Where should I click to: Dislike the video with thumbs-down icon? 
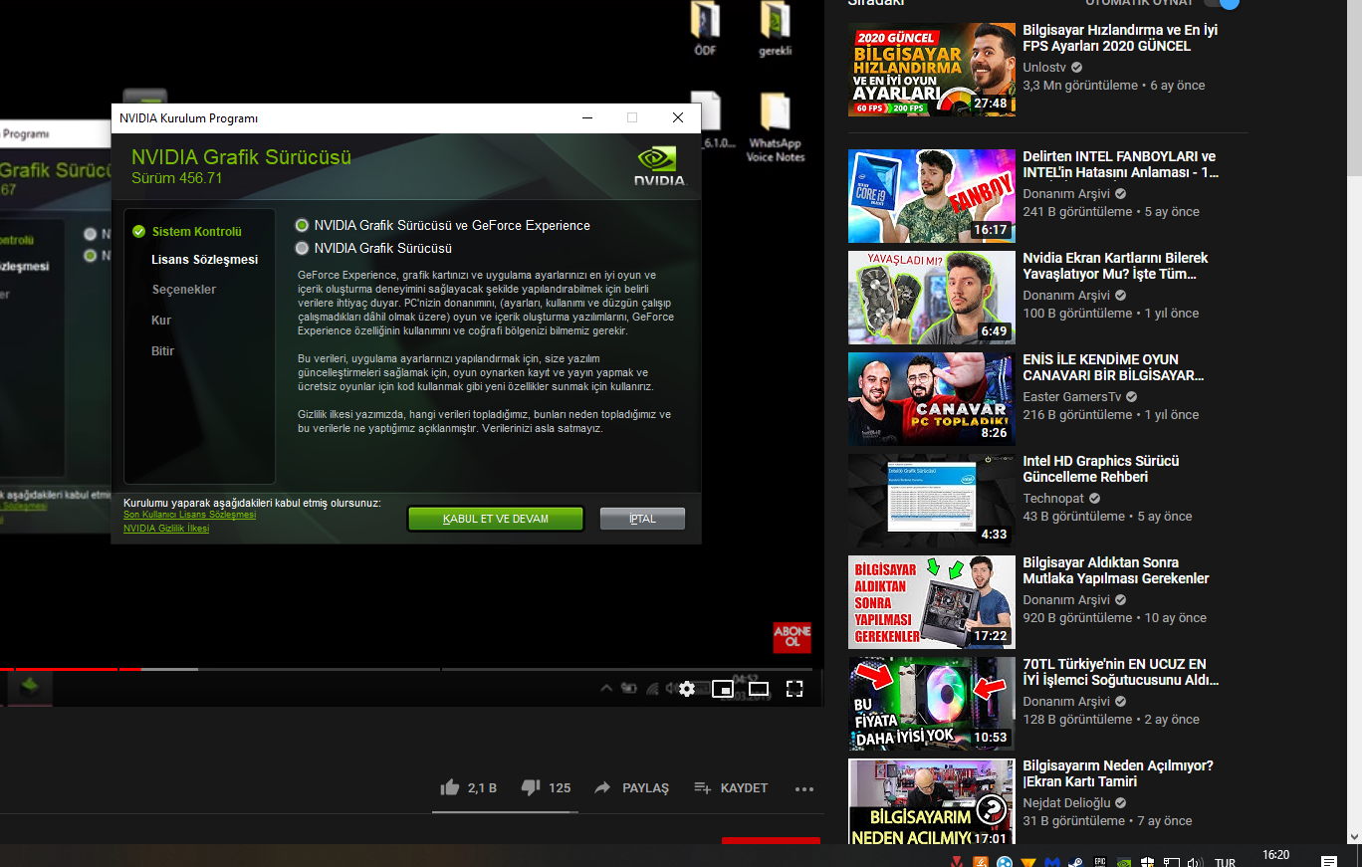[x=531, y=787]
